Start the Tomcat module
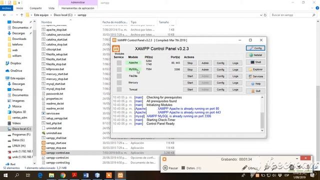 point(190,89)
